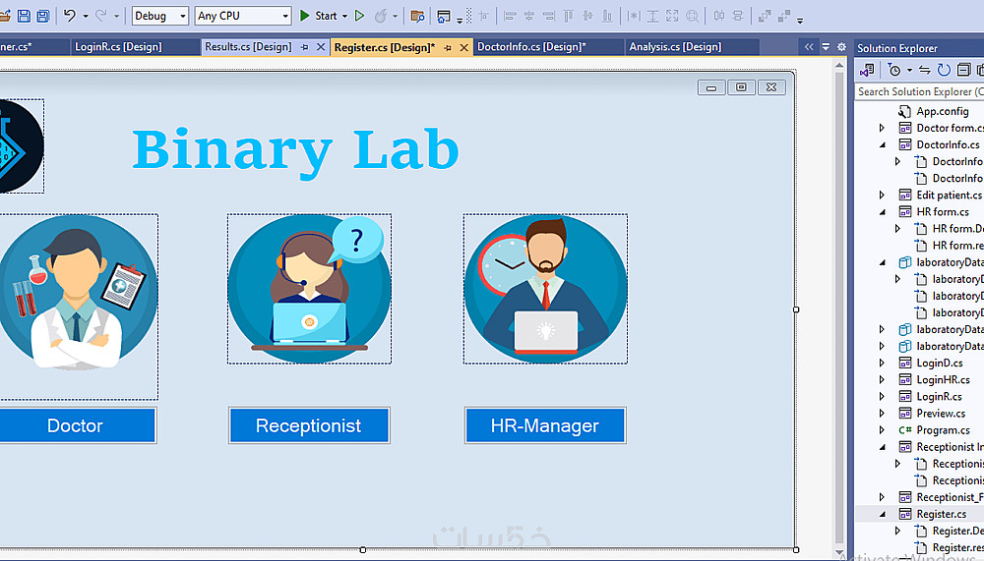This screenshot has height=561, width=984.
Task: Click Solution Explorer Refresh icon
Action: click(944, 70)
